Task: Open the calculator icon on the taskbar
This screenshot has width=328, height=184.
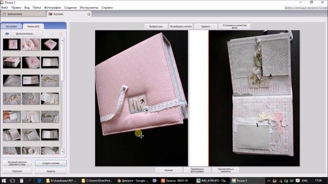Action: (x=22, y=180)
